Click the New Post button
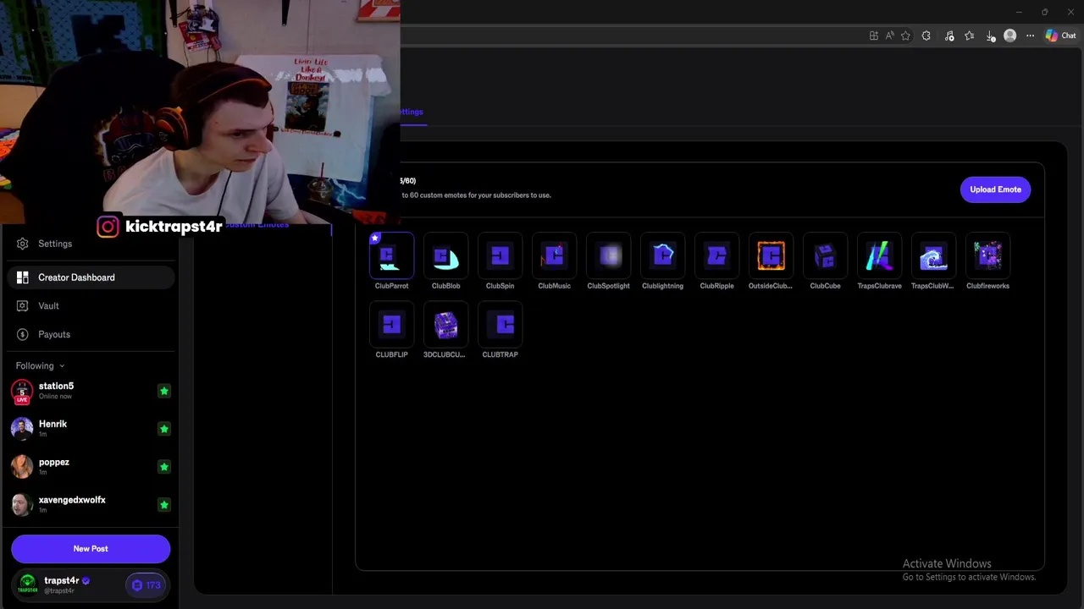 [91, 548]
